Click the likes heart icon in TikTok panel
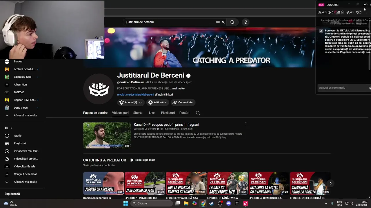The height and width of the screenshot is (208, 371). click(357, 12)
